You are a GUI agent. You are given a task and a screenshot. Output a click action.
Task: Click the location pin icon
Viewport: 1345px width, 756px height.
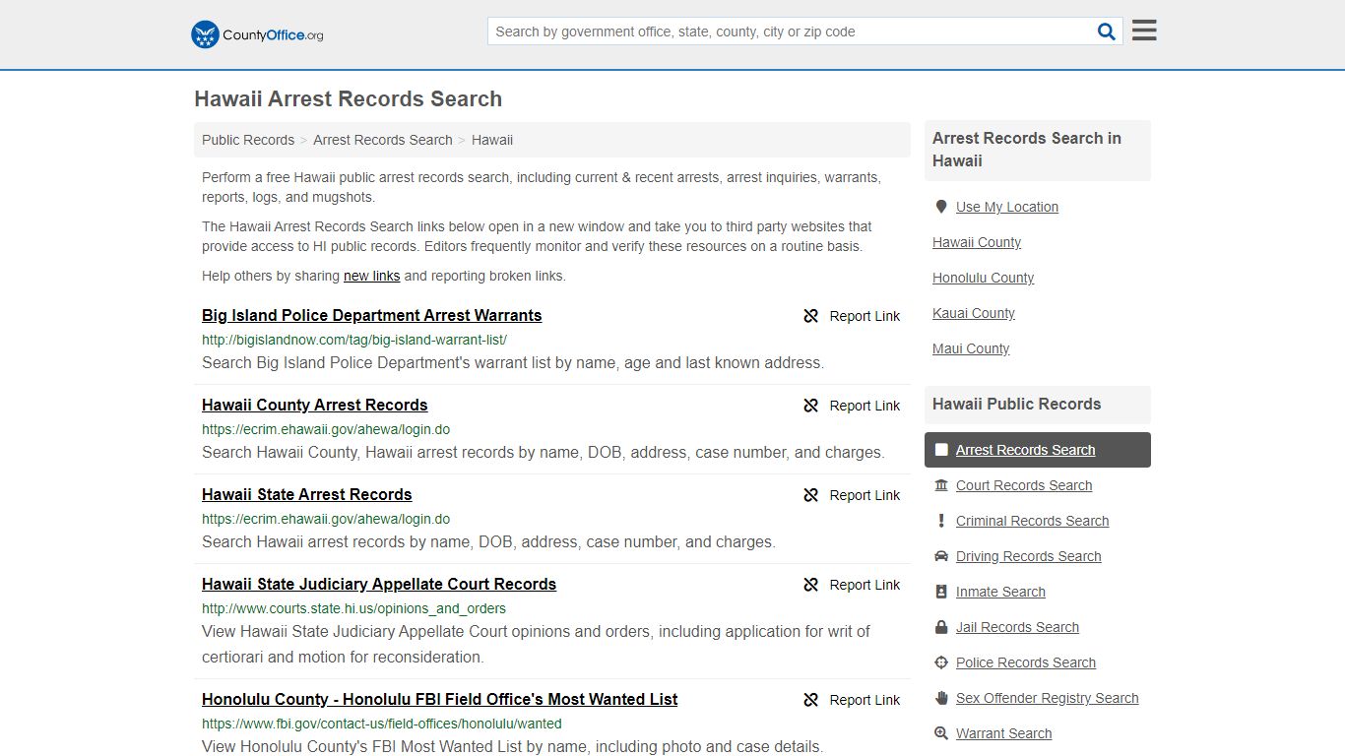click(x=941, y=207)
